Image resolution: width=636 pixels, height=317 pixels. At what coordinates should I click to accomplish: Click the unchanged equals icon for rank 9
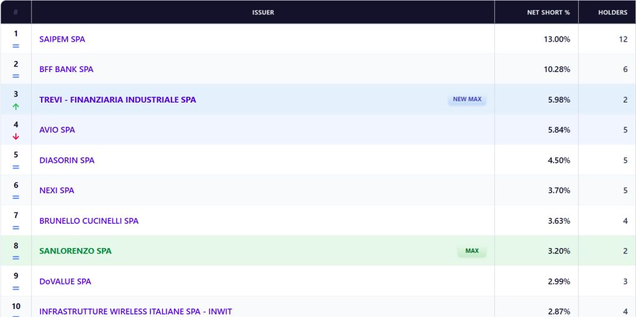[16, 288]
